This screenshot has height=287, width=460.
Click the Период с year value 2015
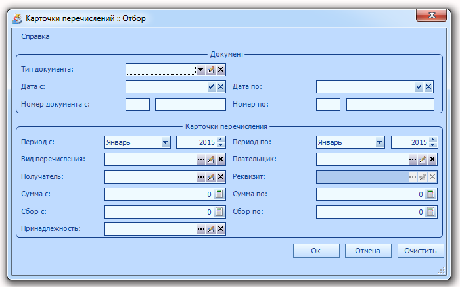pyautogui.click(x=207, y=142)
